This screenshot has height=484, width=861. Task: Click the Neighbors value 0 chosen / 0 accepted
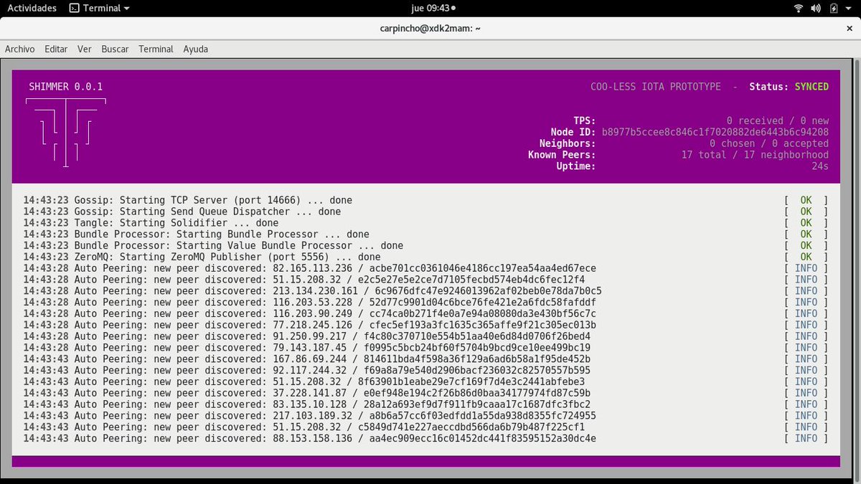click(x=769, y=143)
